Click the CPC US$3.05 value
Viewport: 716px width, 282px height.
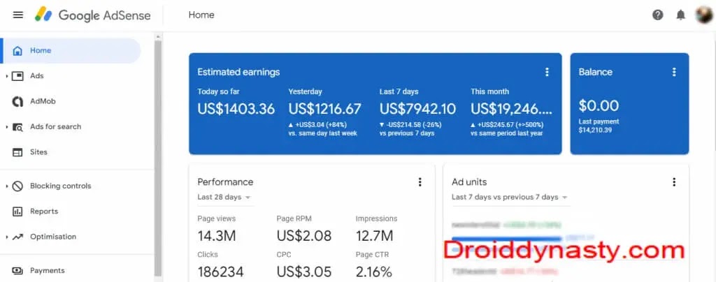pyautogui.click(x=304, y=272)
